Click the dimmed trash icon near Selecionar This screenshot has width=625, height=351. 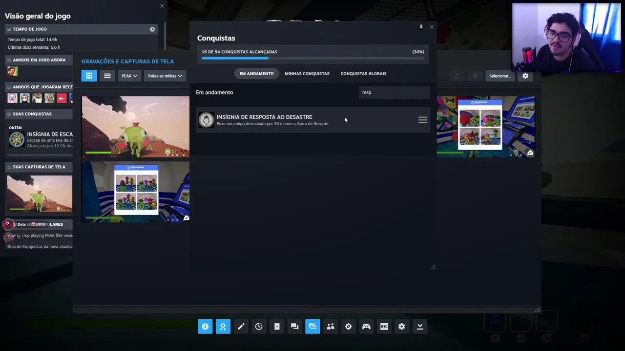[x=475, y=76]
